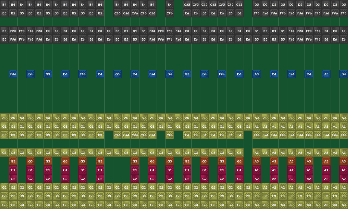
Task: Click the last blue G3 block
Action: click(187, 74)
